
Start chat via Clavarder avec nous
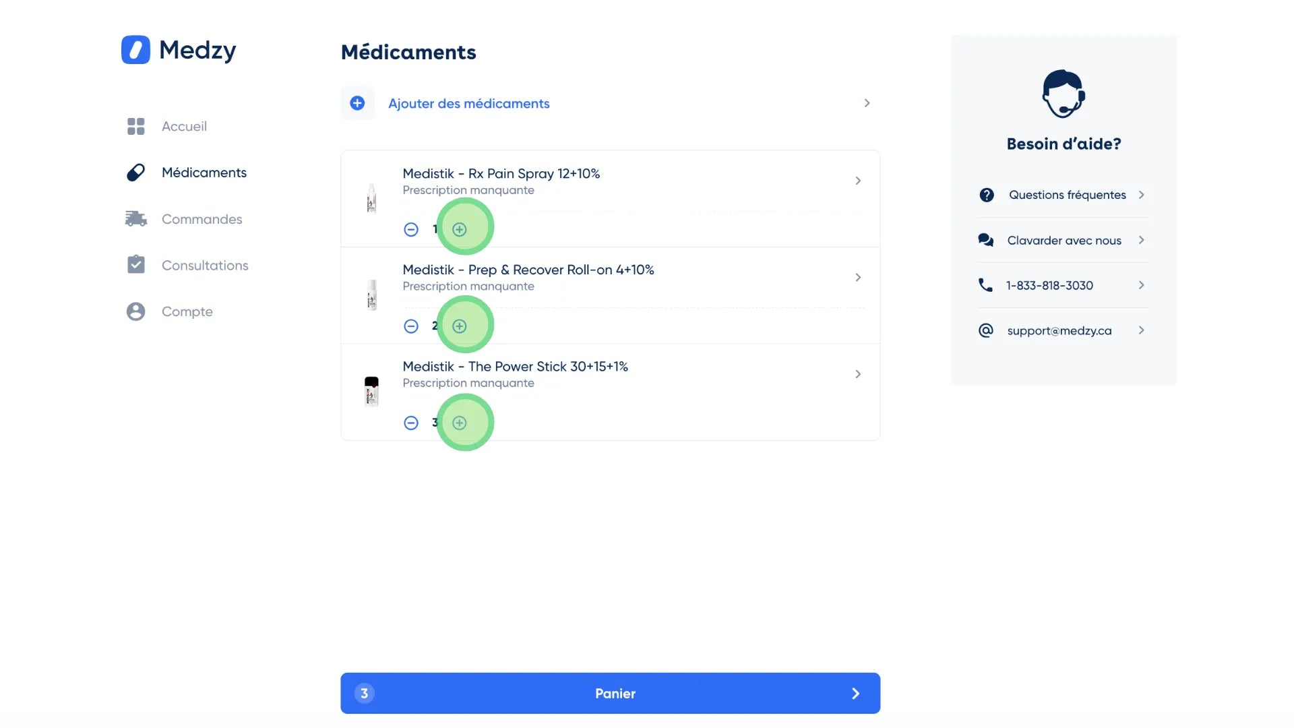[x=1064, y=240]
